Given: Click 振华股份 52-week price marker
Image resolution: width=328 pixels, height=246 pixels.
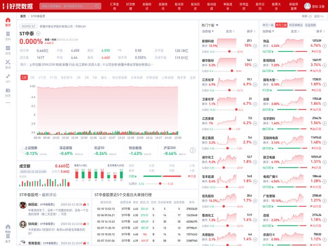Looking at the screenshot, I should (x=232, y=71).
